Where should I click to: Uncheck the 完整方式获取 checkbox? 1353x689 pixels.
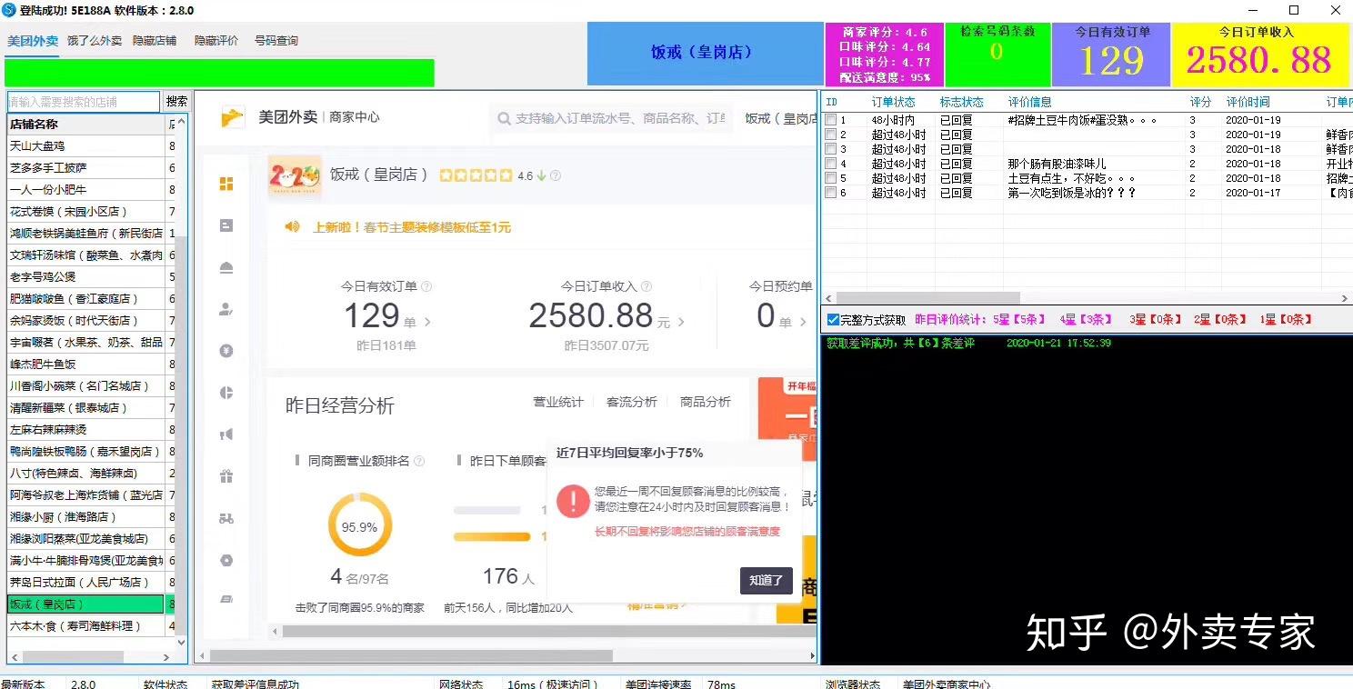pos(833,320)
